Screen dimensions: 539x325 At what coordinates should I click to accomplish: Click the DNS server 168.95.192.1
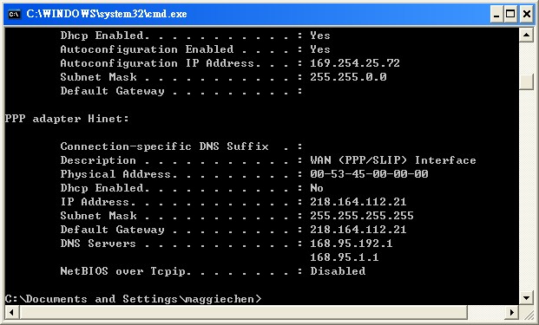tap(351, 244)
